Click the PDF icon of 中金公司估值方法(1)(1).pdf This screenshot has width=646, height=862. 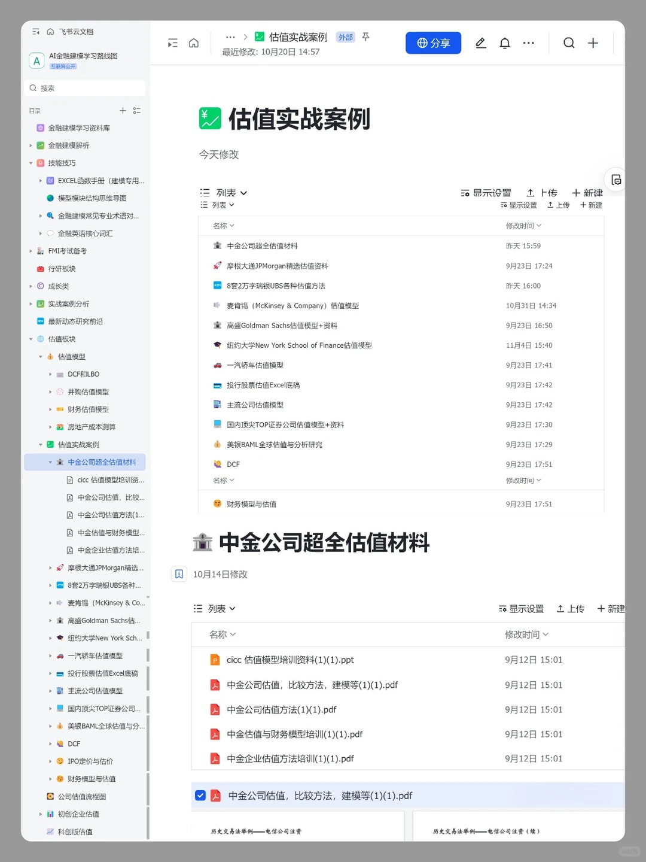coord(215,709)
